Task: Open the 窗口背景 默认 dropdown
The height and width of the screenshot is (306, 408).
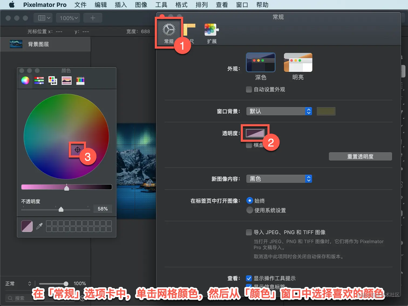Action: [x=279, y=111]
